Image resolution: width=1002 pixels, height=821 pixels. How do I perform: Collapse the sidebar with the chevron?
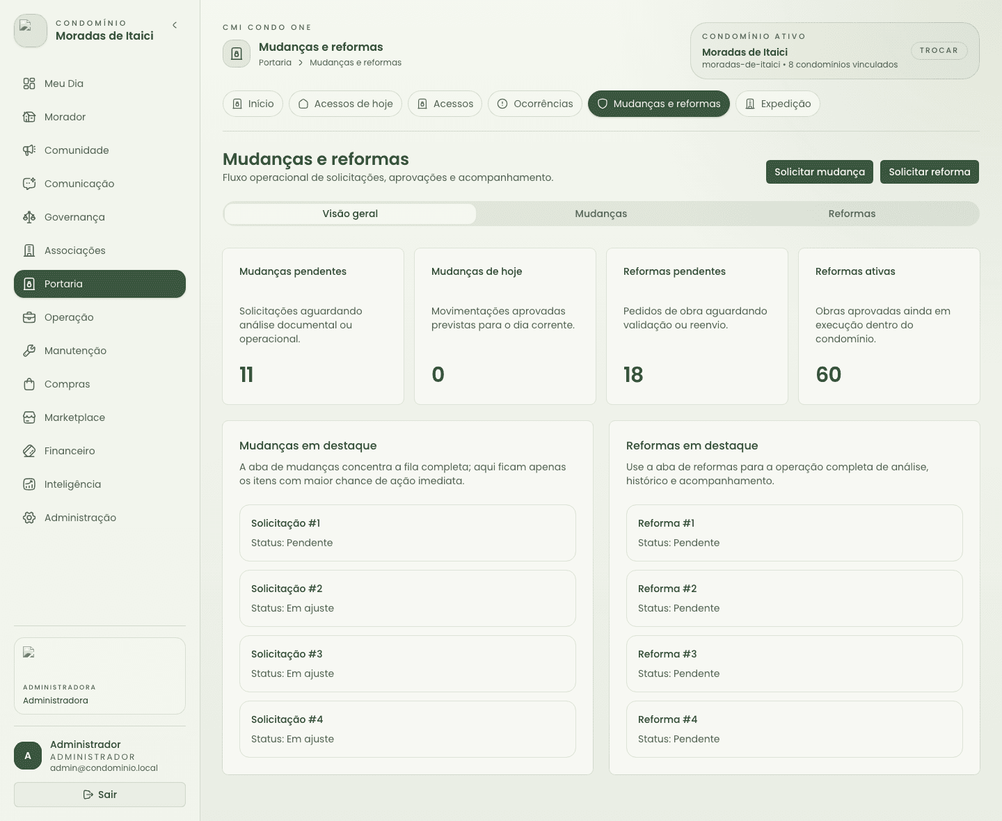(x=175, y=25)
